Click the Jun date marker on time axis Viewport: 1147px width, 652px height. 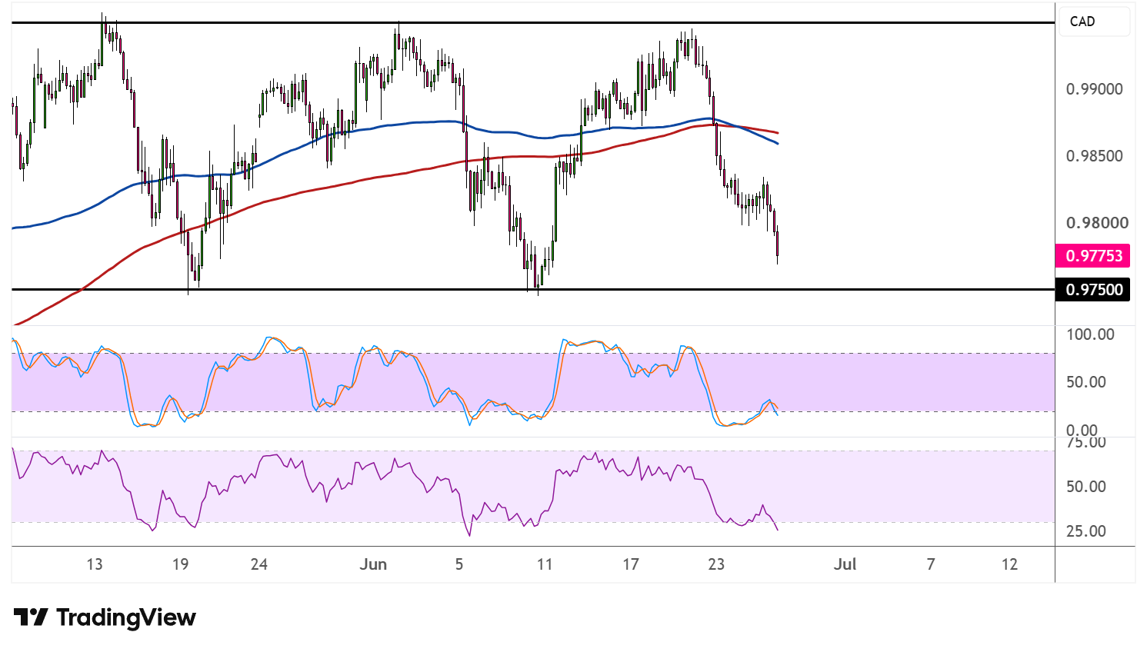coord(373,564)
